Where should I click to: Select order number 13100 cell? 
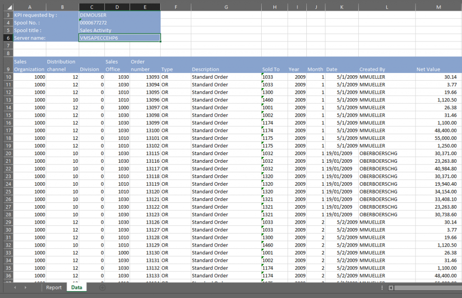(145, 130)
